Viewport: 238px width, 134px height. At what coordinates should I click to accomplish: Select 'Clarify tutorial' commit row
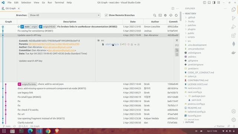click(90, 122)
